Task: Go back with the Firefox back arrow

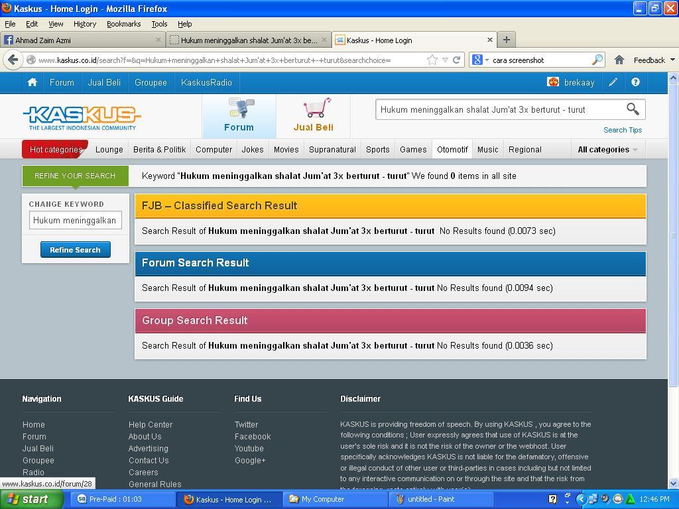Action: (13, 60)
